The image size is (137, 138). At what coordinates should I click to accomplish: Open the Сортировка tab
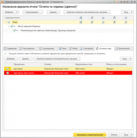point(87,49)
